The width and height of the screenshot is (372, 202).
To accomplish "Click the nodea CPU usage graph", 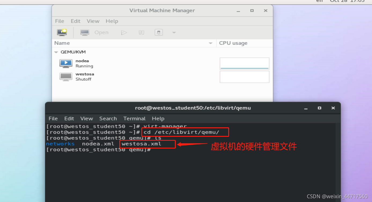I will coord(244,63).
